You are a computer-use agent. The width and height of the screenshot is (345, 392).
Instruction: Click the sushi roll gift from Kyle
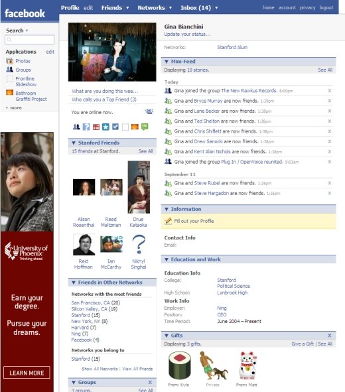(180, 365)
